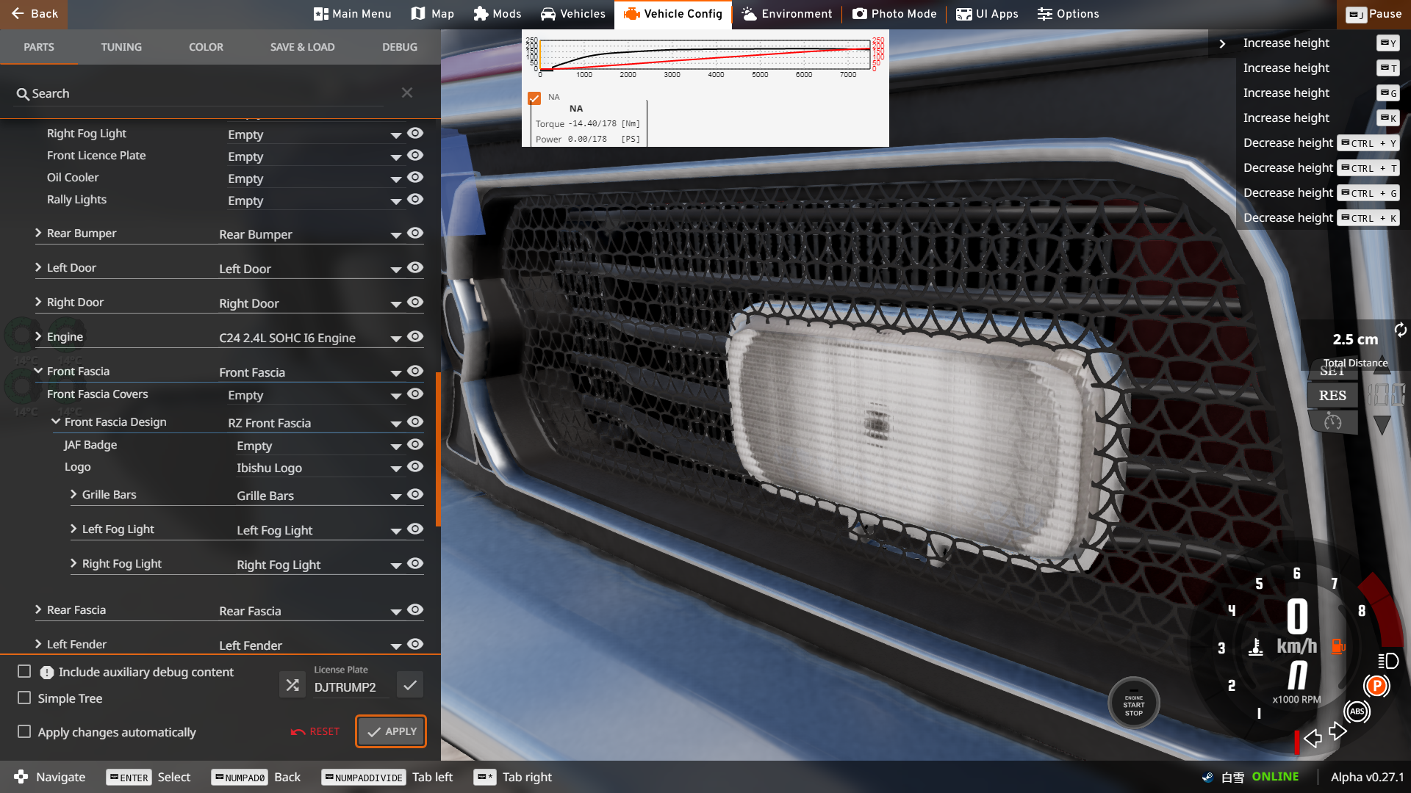
Task: Click the parking brake P indicator
Action: pos(1376,686)
